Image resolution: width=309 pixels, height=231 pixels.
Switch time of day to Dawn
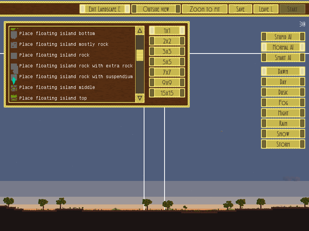pos(283,72)
